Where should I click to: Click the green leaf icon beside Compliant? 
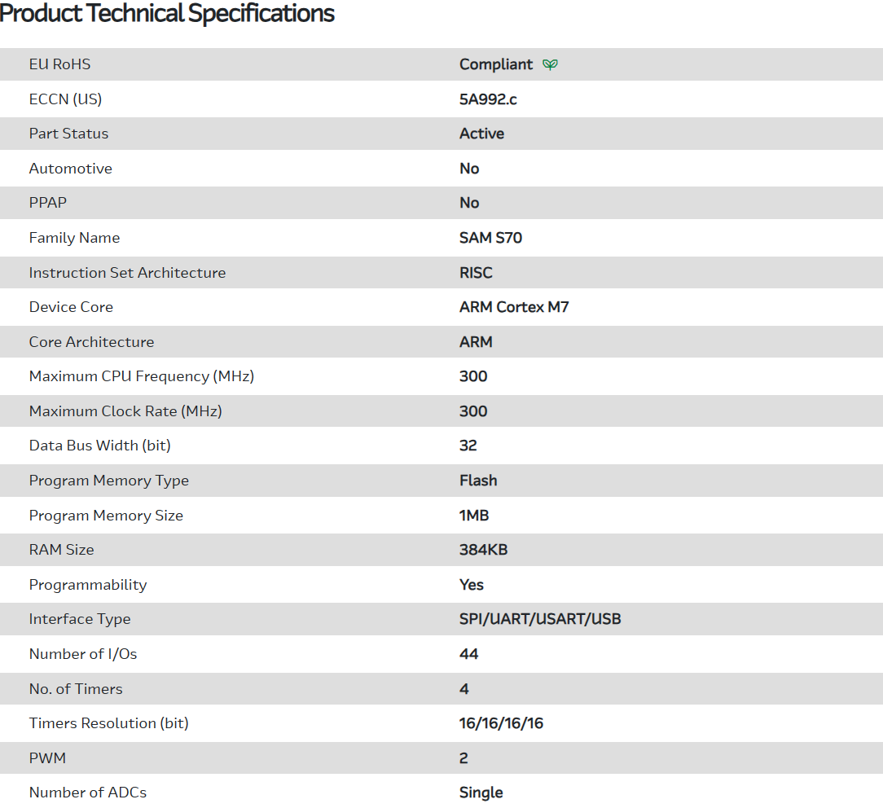pos(551,64)
